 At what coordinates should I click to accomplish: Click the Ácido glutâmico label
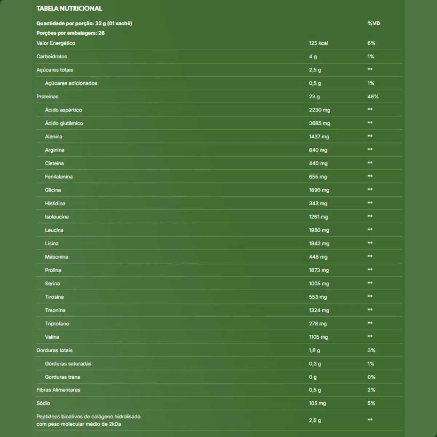pos(64,123)
